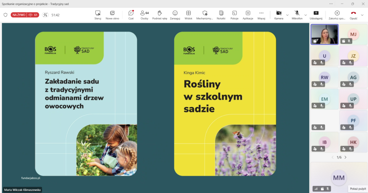End meeting with Zakończ spotkanie

[337, 15]
